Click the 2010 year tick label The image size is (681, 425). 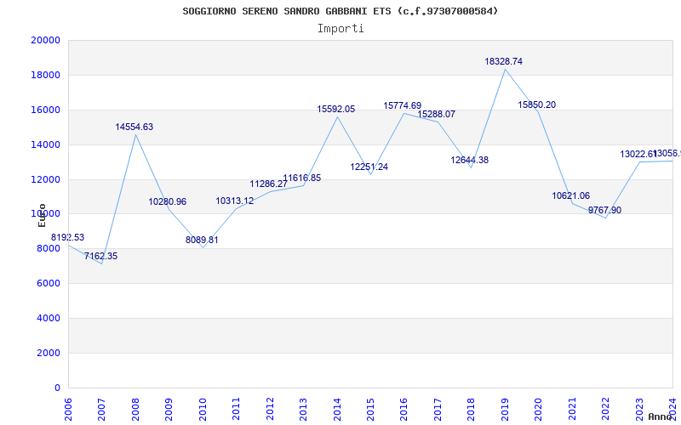point(203,406)
